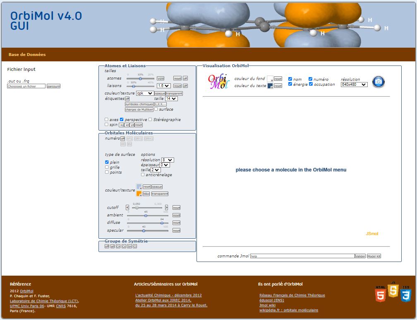Reset the atomes size

(177, 78)
